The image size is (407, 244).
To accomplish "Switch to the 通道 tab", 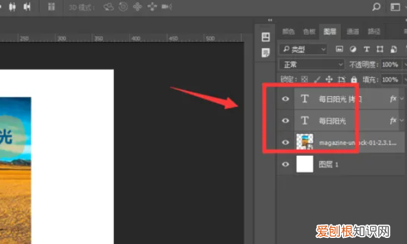I will point(353,32).
